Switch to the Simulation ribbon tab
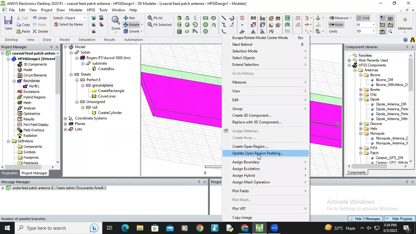The height and width of the screenshot is (234, 416). tap(87, 40)
